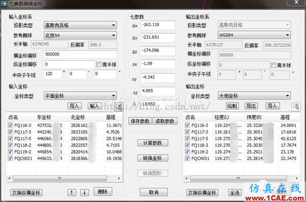This screenshot has height=202, width=306.
Task: Click output 高程 value 23.178
Action: [287, 151]
